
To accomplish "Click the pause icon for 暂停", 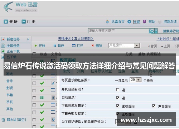I will [55, 46].
